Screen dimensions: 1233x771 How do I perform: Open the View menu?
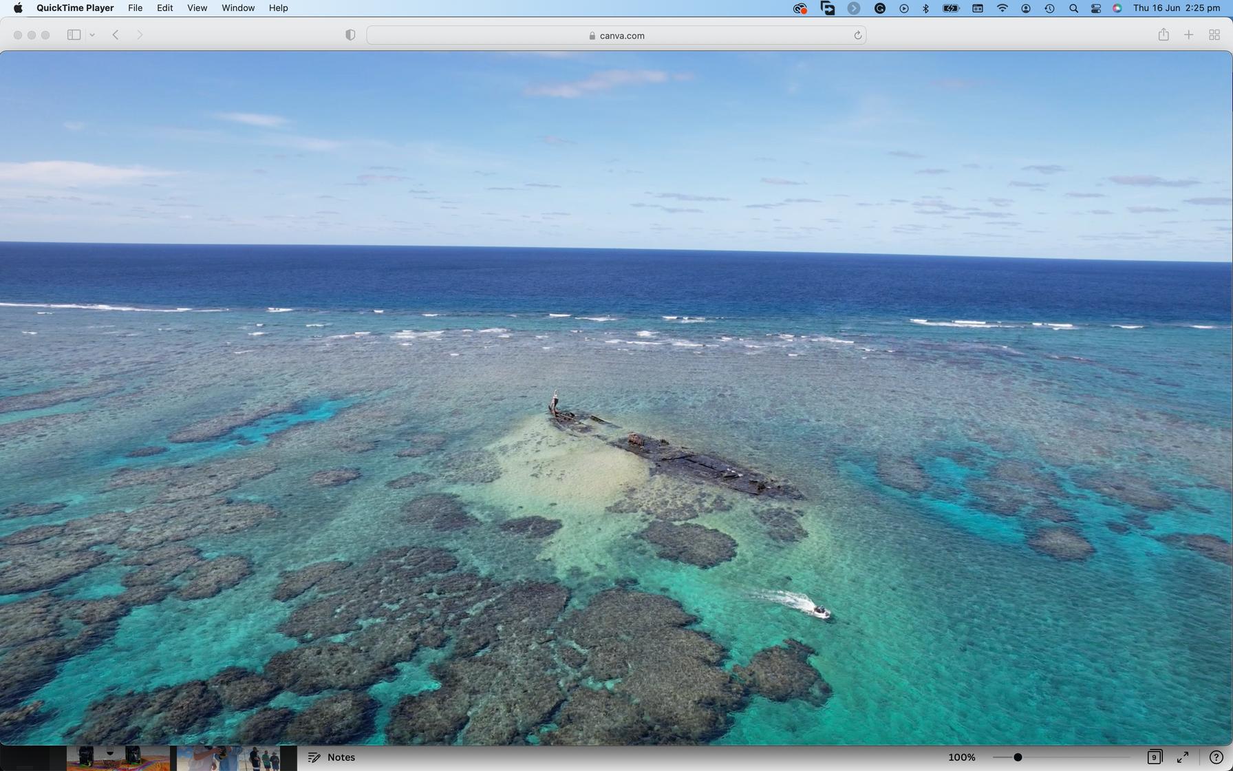197,8
